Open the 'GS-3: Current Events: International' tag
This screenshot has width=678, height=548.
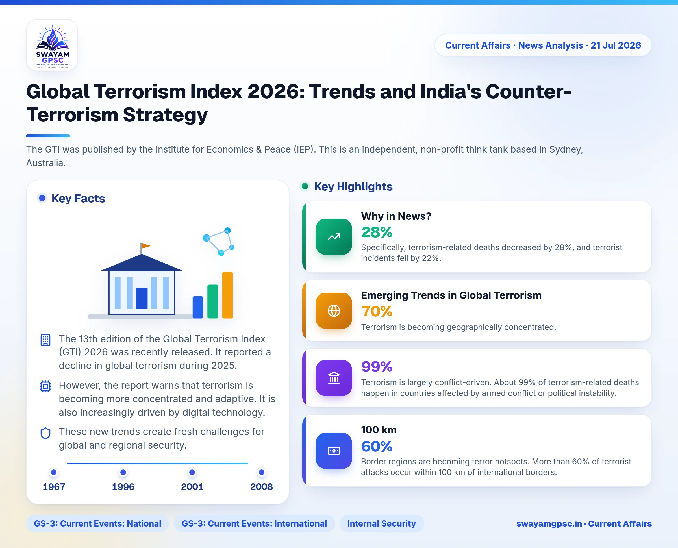click(254, 523)
